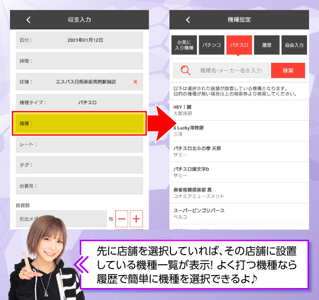Open the 日付 date field
Screen dimensions: 319x300
80,40
